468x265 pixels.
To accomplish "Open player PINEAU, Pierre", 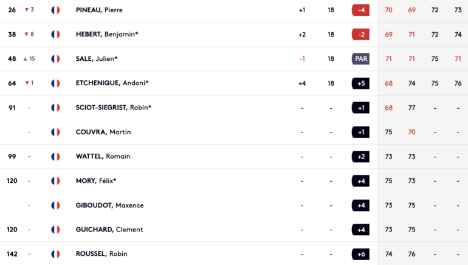I will tap(99, 10).
